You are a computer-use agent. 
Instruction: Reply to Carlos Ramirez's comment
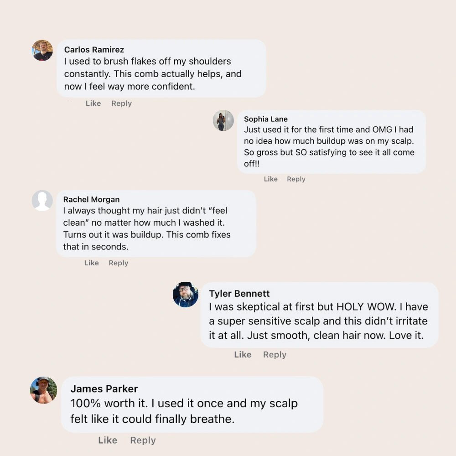(121, 104)
